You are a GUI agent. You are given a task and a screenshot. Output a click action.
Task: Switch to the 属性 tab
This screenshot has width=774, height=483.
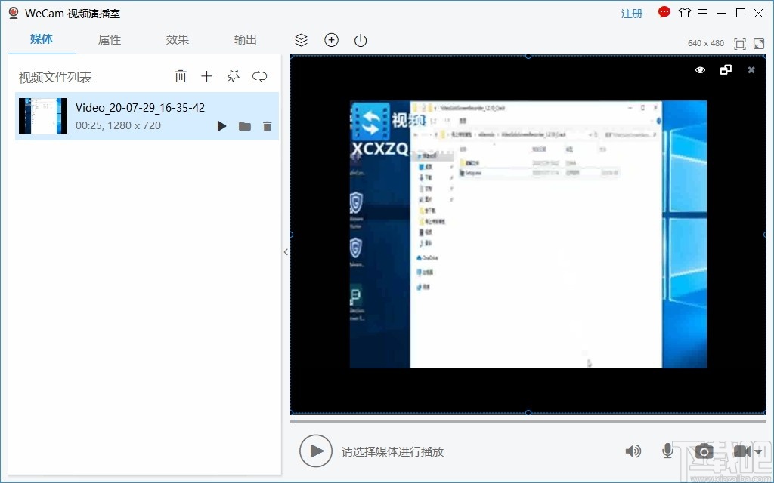[x=109, y=39]
